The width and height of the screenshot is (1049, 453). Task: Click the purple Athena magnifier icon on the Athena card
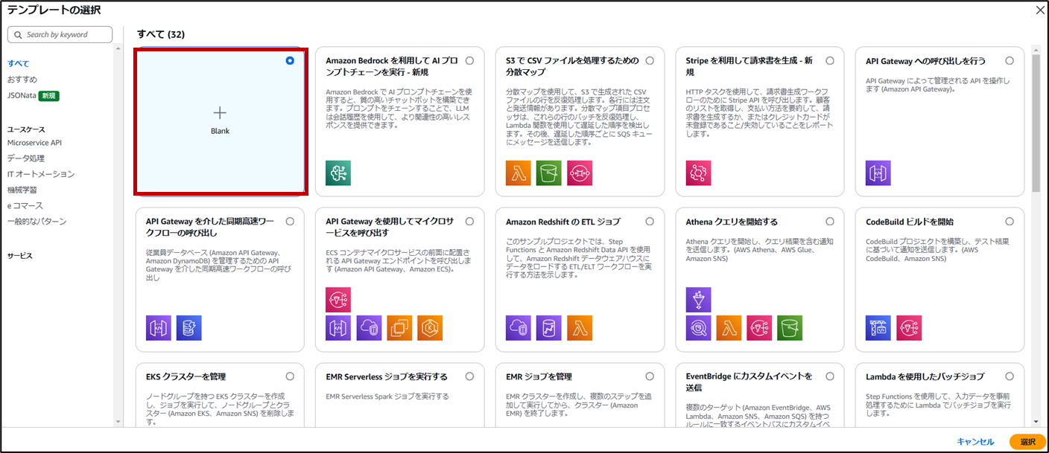[699, 328]
